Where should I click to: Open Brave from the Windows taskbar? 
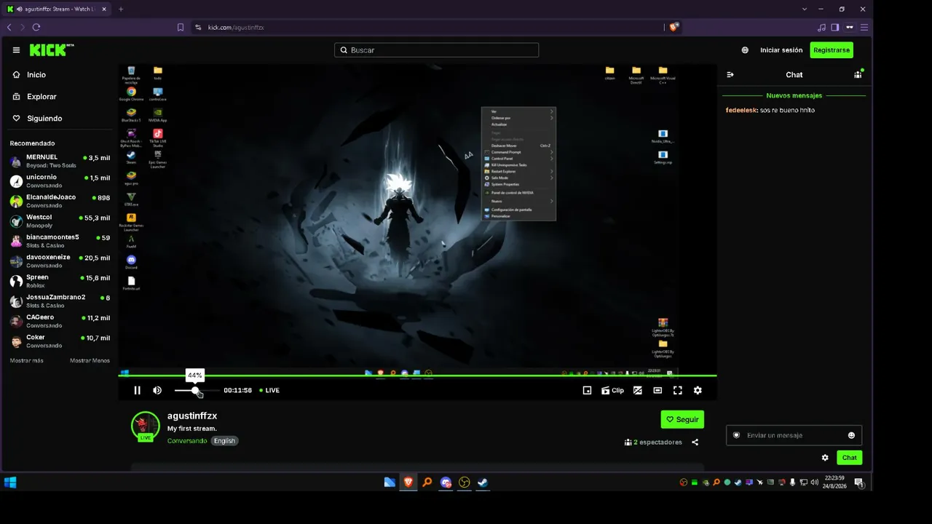point(408,482)
